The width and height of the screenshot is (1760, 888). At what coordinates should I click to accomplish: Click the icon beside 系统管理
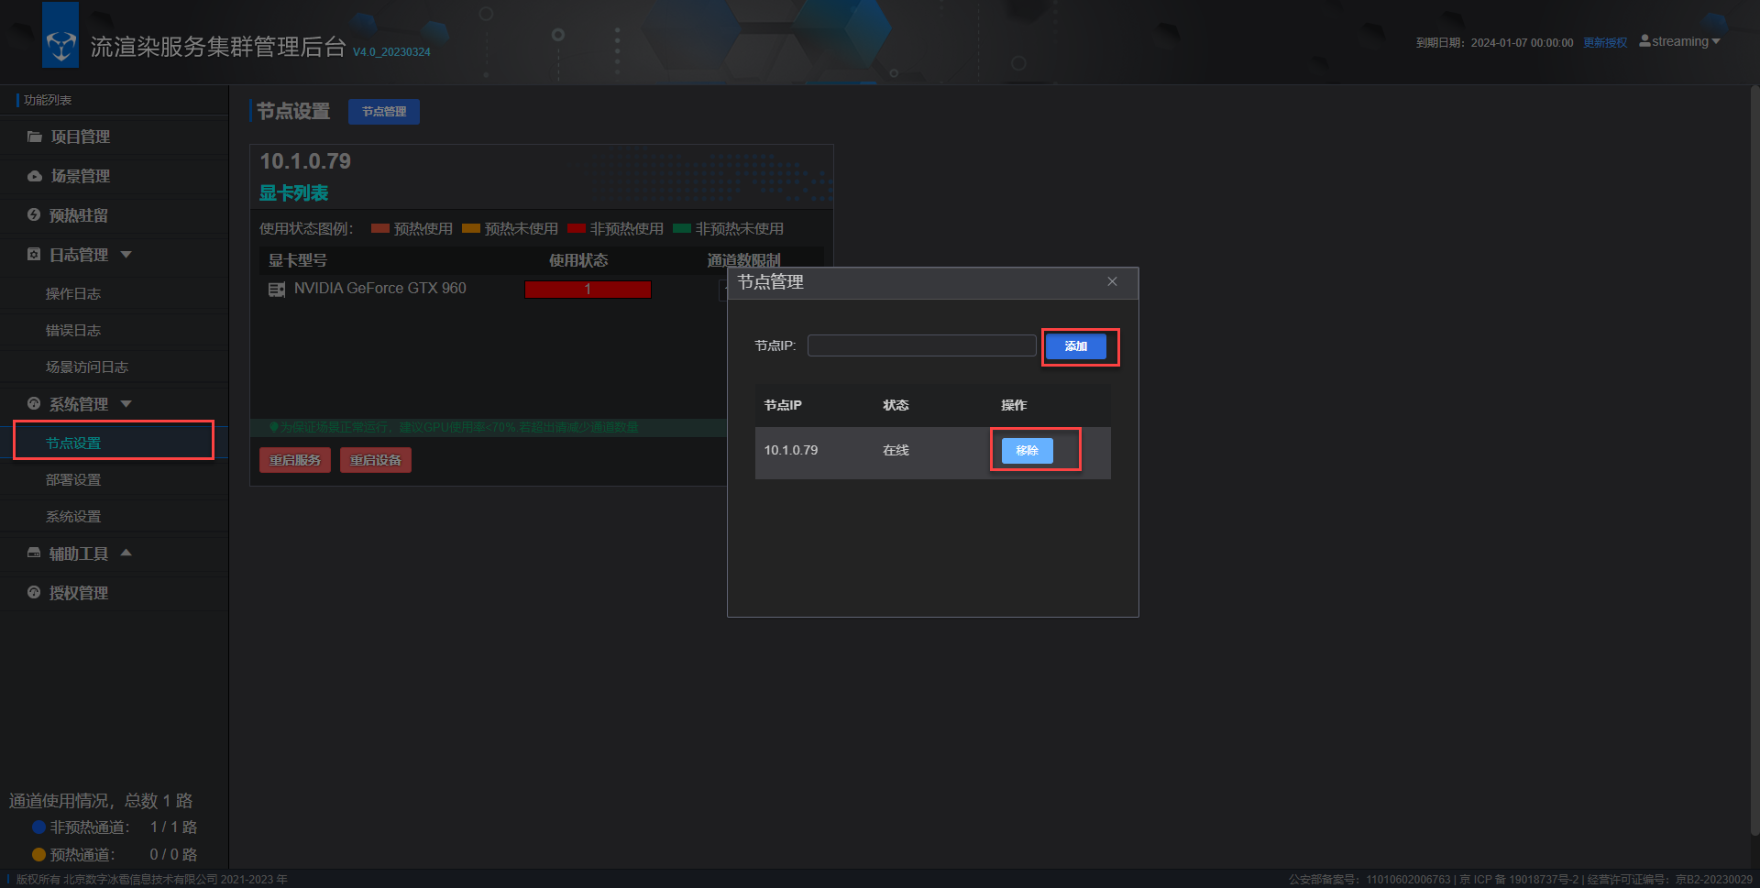click(x=34, y=404)
